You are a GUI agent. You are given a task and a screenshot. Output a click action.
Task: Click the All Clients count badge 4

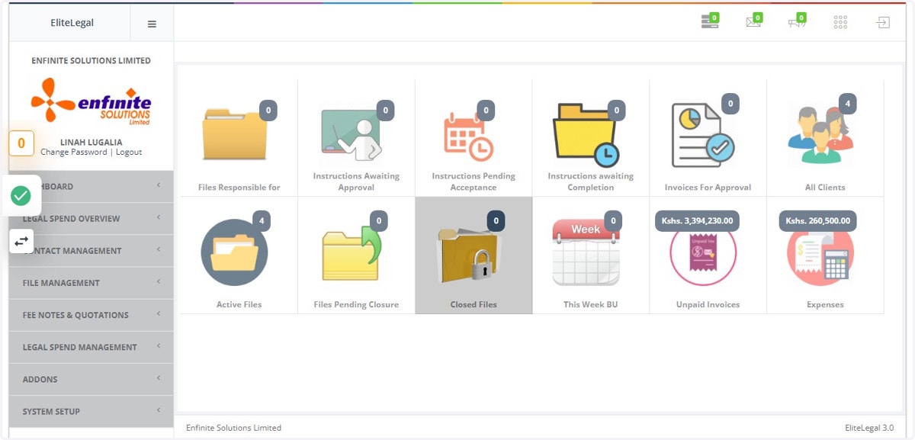pyautogui.click(x=847, y=104)
